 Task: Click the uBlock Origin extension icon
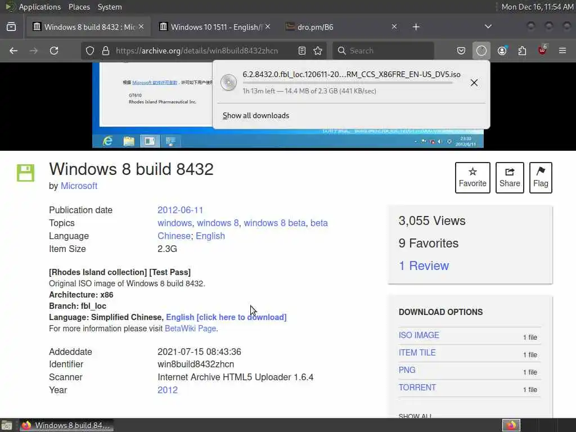pyautogui.click(x=542, y=50)
